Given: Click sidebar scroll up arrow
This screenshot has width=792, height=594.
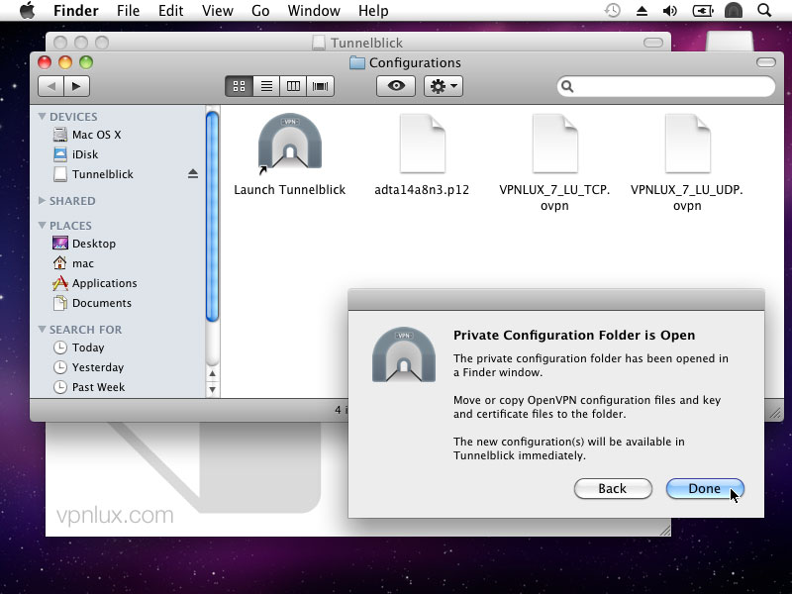Looking at the screenshot, I should 212,374.
